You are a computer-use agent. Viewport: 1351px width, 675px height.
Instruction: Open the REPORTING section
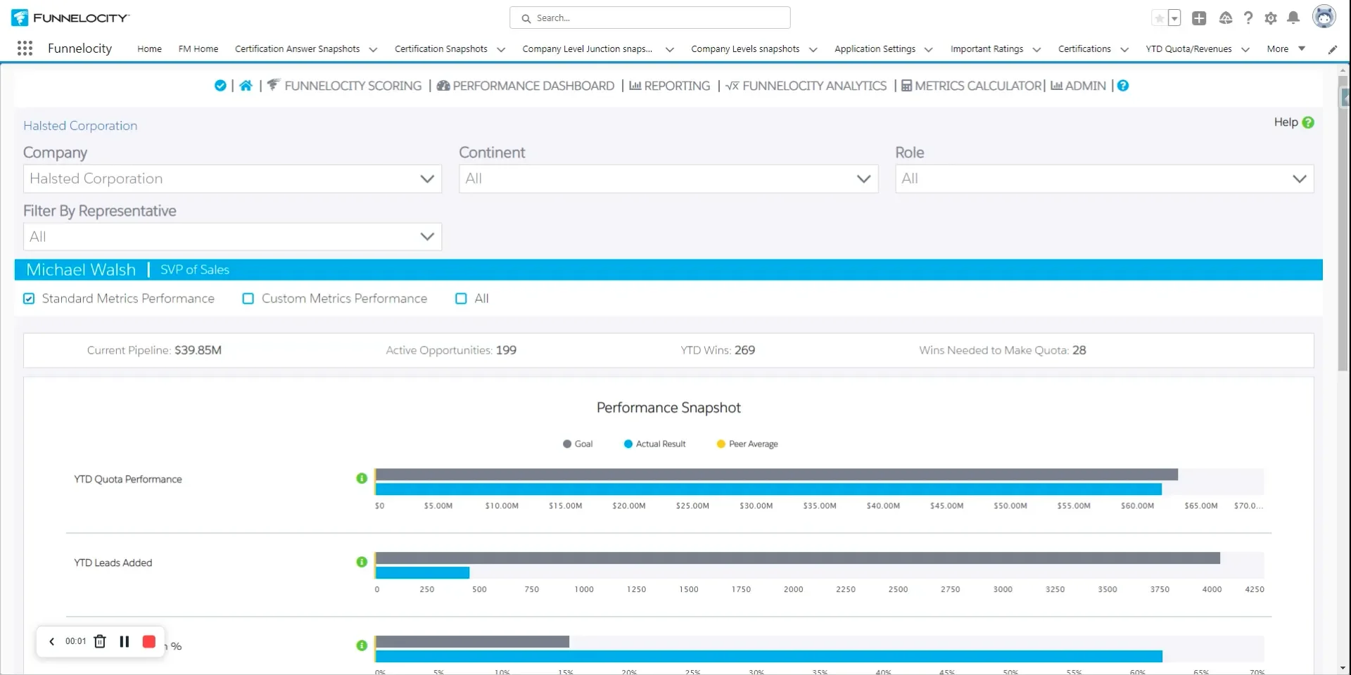coord(670,86)
